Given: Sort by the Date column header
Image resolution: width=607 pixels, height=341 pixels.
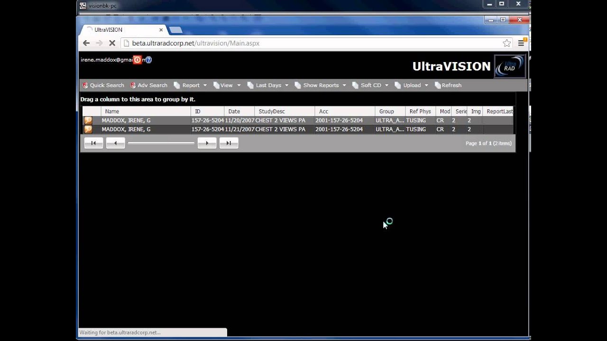Looking at the screenshot, I should pyautogui.click(x=239, y=111).
